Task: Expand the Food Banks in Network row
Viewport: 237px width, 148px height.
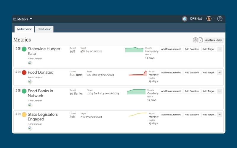Action: coord(19,91)
